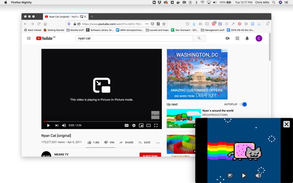The width and height of the screenshot is (293, 183).
Task: Open Nyan's around the world video title
Action: tap(218, 111)
